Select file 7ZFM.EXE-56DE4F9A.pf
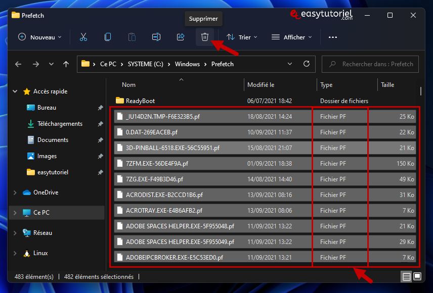This screenshot has height=293, width=433. 265,164
